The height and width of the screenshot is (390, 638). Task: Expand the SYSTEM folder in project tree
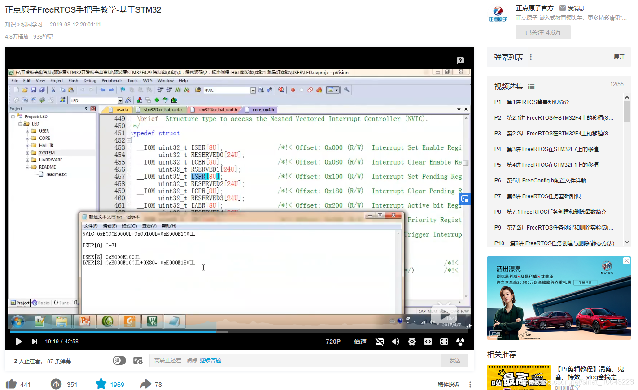[27, 153]
